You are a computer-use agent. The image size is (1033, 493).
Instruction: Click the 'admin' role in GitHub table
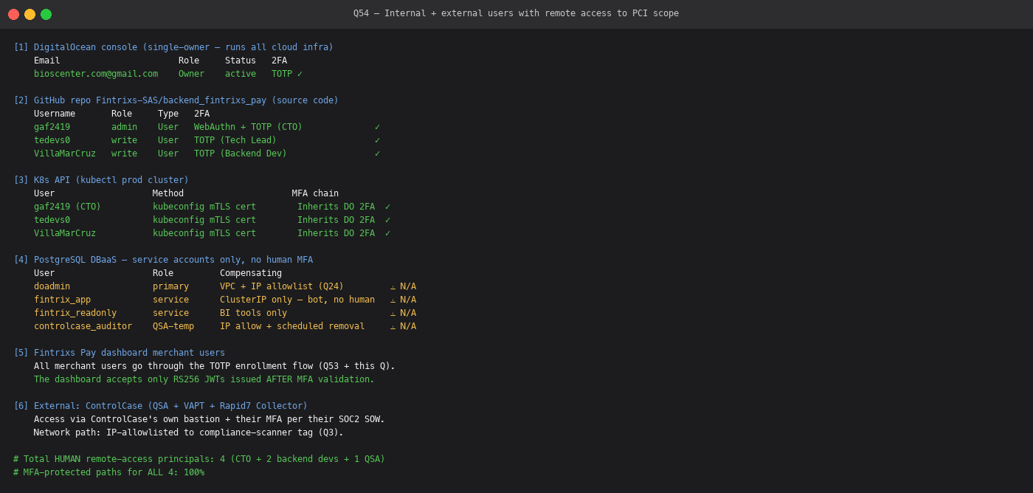124,127
